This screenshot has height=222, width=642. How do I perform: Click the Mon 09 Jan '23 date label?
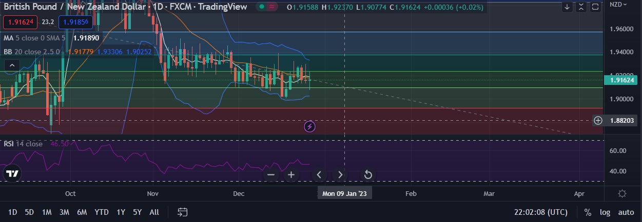(344, 193)
